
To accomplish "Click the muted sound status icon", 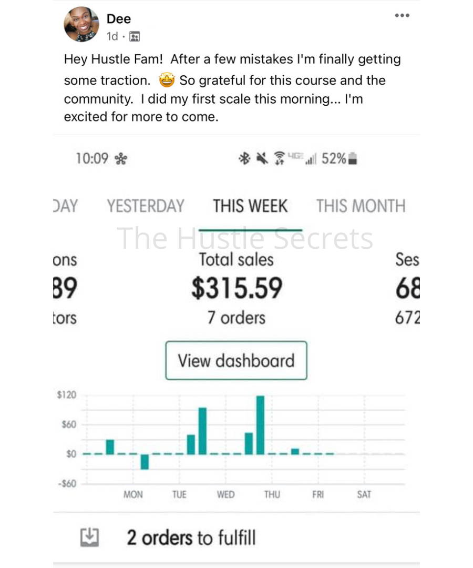I will pyautogui.click(x=262, y=159).
